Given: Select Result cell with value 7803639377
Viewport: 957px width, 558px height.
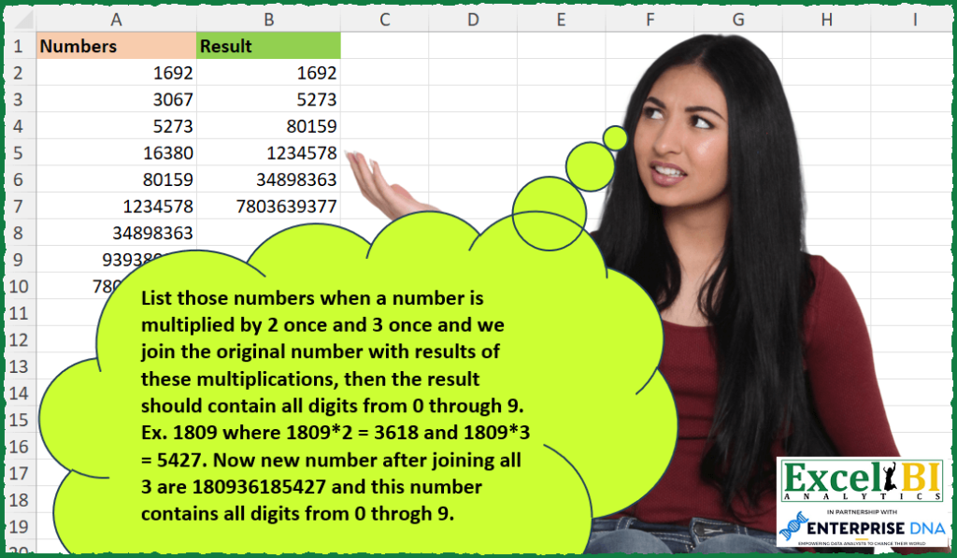Looking at the screenshot, I should pos(268,207).
